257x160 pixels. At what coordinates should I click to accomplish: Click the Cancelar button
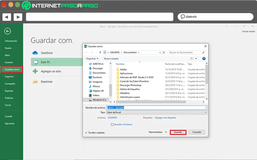click(197, 132)
